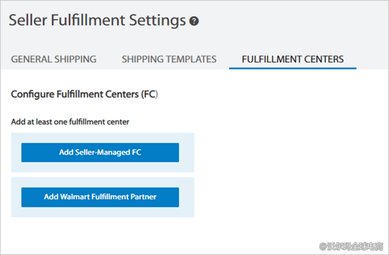This screenshot has width=389, height=255.
Task: Click Add Seller-Managed FC button
Action: coord(100,152)
